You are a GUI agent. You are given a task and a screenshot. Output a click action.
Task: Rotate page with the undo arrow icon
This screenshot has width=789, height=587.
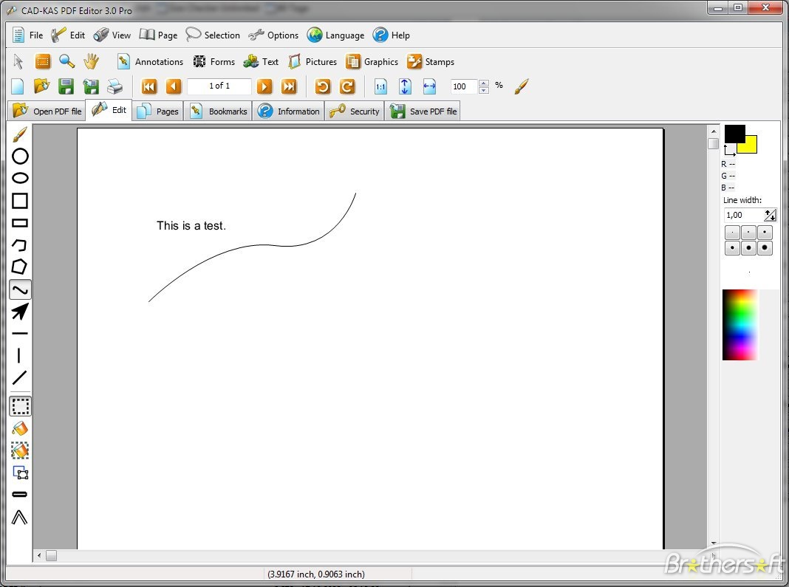coord(323,86)
